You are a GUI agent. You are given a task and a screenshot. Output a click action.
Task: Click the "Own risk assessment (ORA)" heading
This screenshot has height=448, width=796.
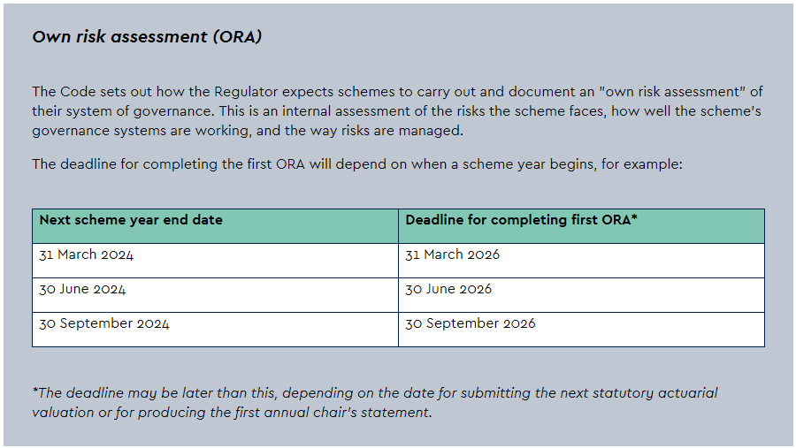(x=147, y=37)
